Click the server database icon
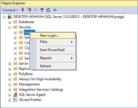This screenshot has height=108, width=138. pyautogui.click(x=10, y=17)
